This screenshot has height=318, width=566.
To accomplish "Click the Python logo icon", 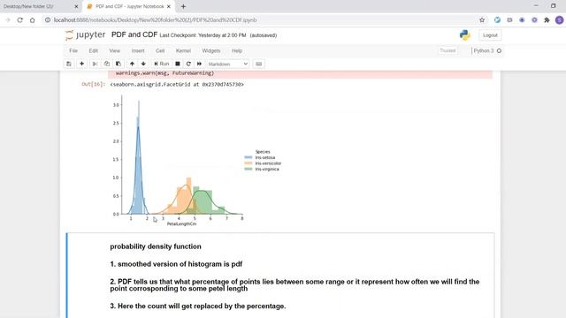I will (465, 35).
